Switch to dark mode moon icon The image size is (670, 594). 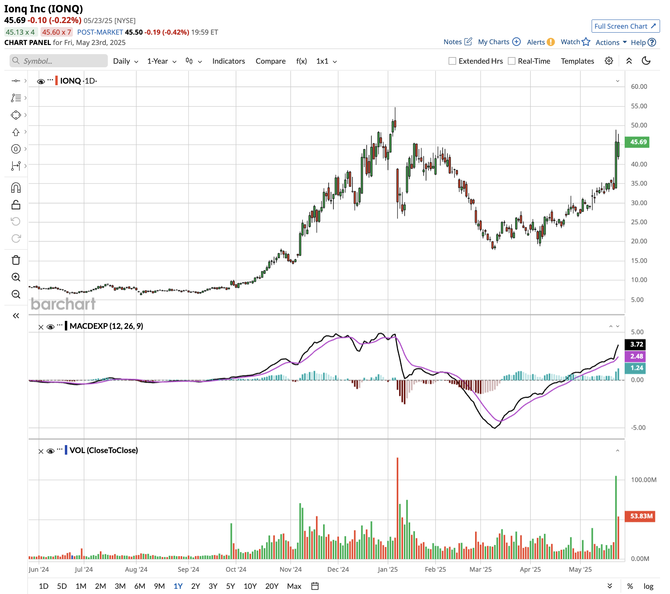click(646, 61)
